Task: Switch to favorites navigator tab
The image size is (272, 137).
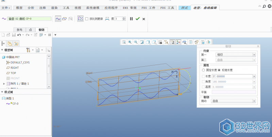Action: (x=16, y=44)
